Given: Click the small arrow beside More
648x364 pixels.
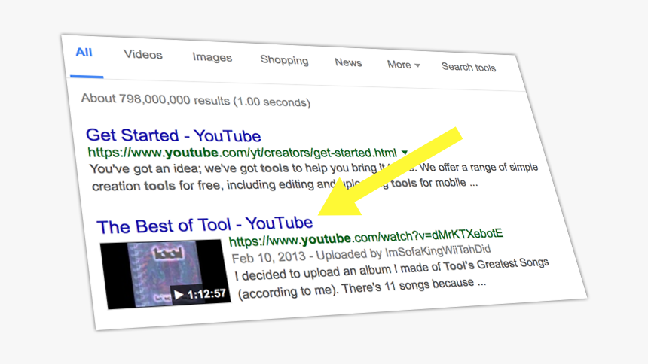Looking at the screenshot, I should pyautogui.click(x=417, y=65).
